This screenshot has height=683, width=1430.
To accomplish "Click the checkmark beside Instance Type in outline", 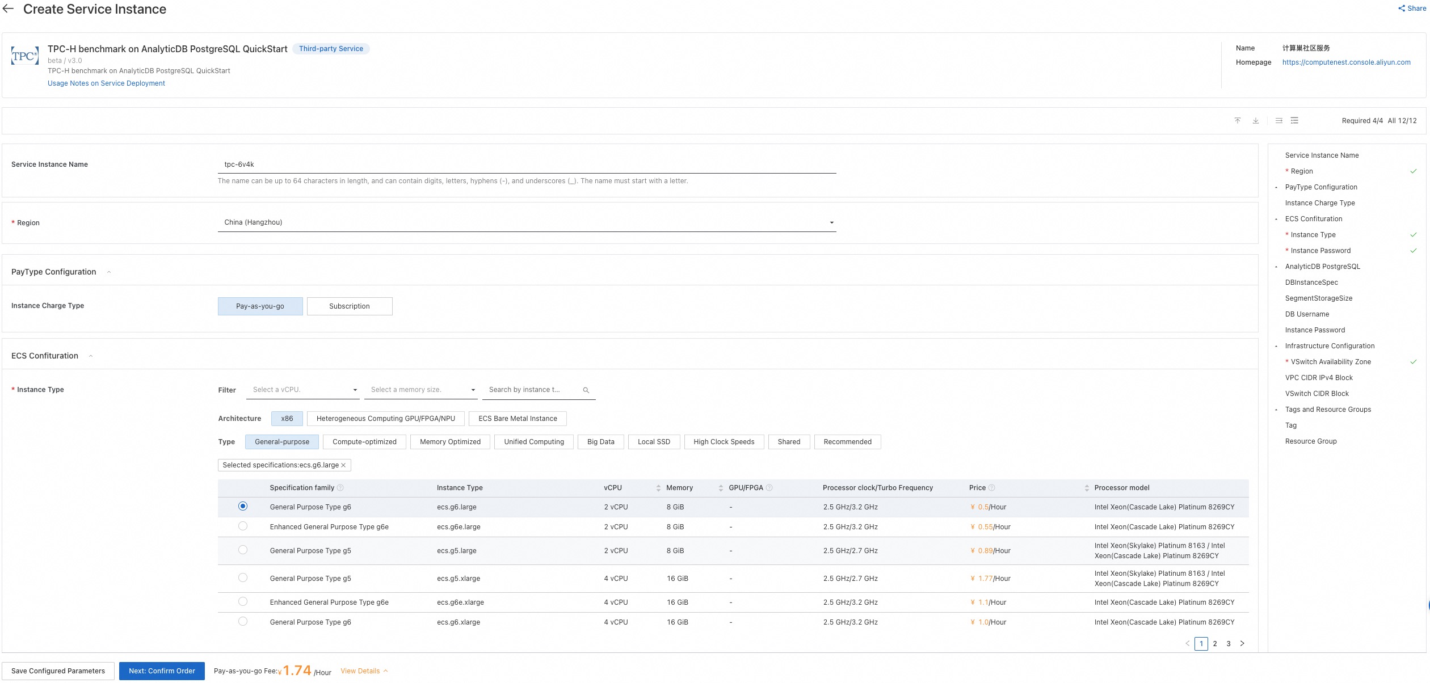I will click(x=1413, y=235).
